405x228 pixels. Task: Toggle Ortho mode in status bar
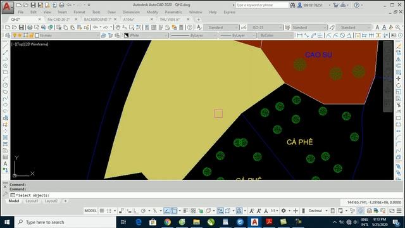(136, 211)
